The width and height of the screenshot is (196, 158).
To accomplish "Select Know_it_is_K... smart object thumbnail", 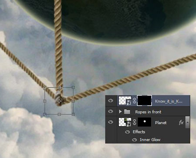I will click(x=125, y=101).
